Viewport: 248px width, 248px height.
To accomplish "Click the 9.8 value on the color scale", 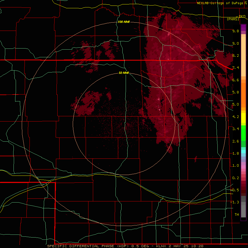I will pyautogui.click(x=236, y=31).
